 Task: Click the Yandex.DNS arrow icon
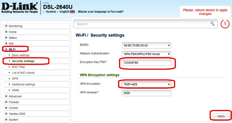6,114
